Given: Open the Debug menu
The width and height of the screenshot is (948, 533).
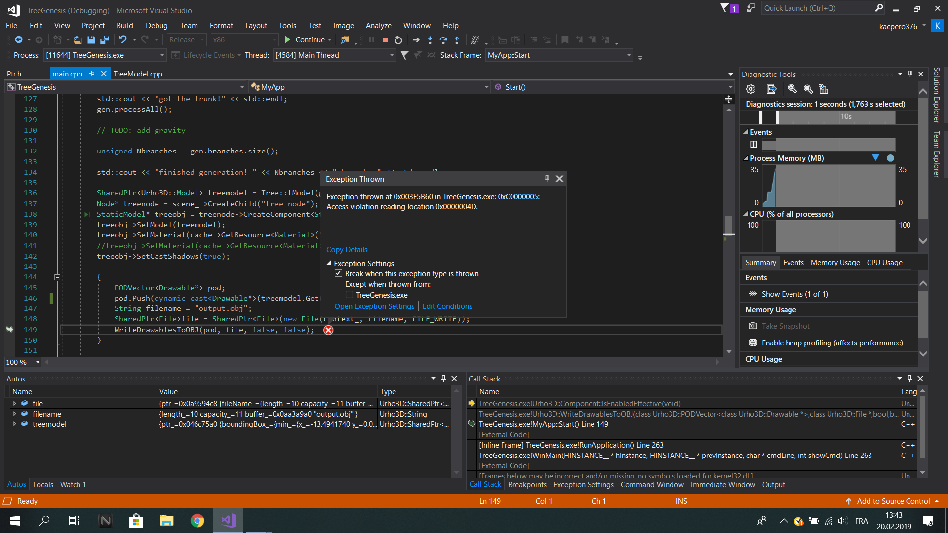Looking at the screenshot, I should 157,25.
